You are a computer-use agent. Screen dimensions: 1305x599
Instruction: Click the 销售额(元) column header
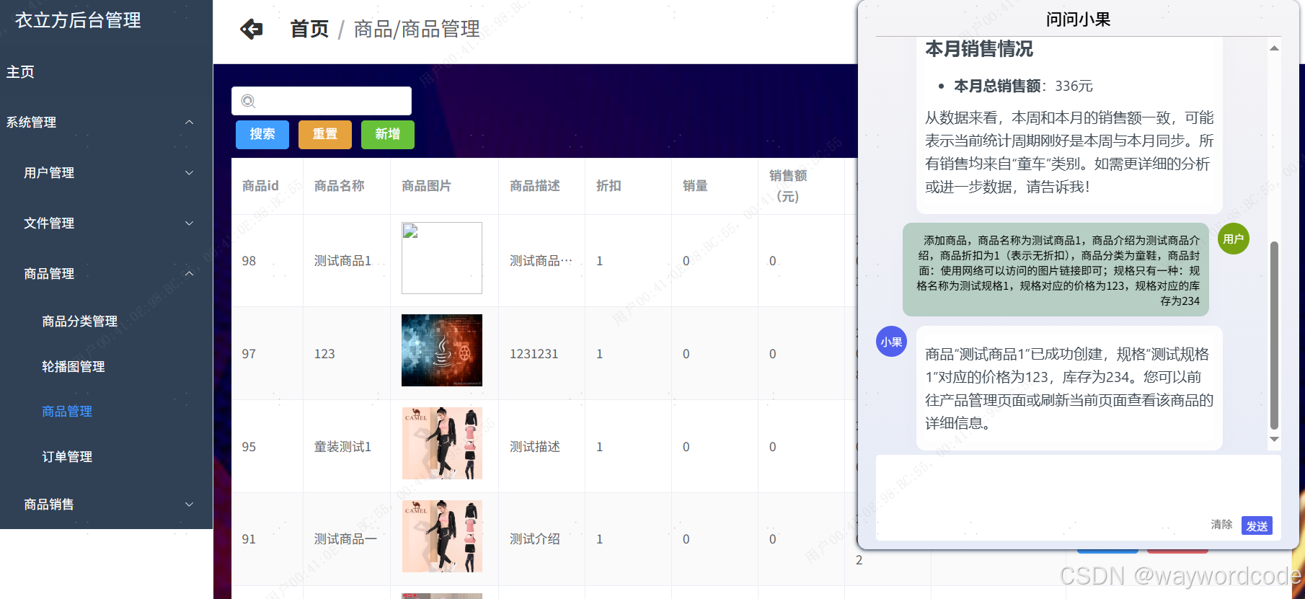[788, 186]
